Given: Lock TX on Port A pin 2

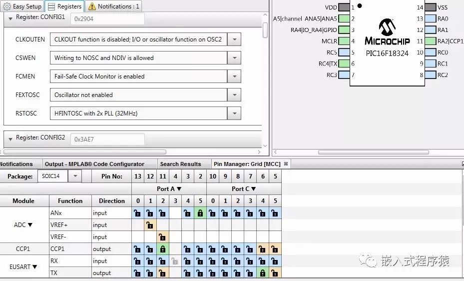Looking at the screenshot, I should coord(162,272).
